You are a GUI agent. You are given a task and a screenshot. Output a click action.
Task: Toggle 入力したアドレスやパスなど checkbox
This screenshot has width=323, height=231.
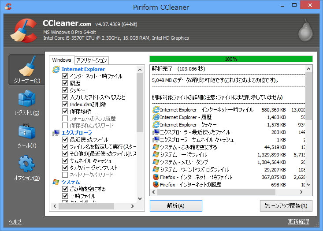[65, 97]
